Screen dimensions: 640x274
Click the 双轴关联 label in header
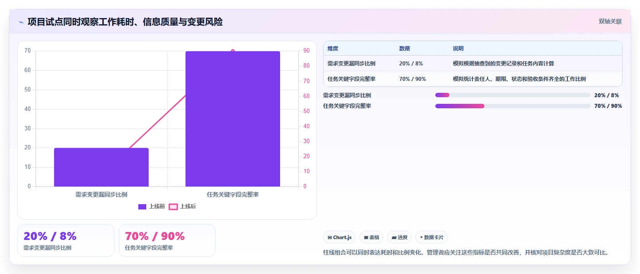pyautogui.click(x=610, y=21)
